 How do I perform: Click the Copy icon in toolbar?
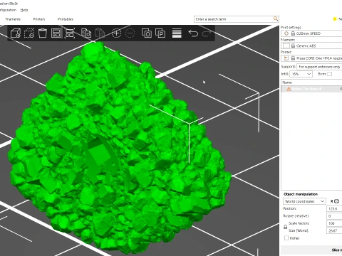[x=86, y=33]
